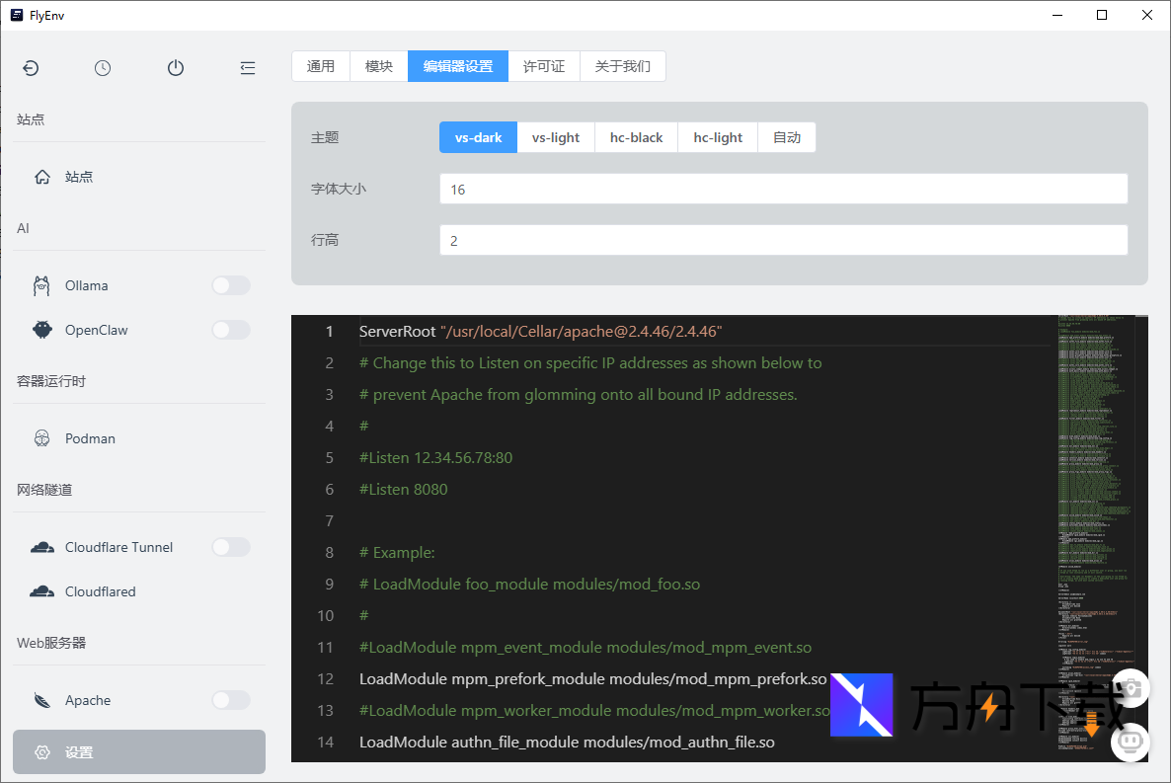Choose the hc-black theme option

(x=636, y=137)
